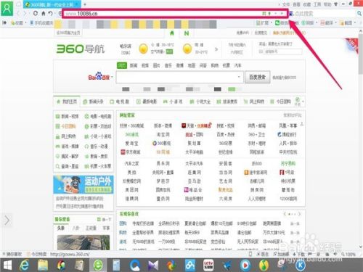Expand the dropdown at the end of the category tabs

tap(303, 102)
